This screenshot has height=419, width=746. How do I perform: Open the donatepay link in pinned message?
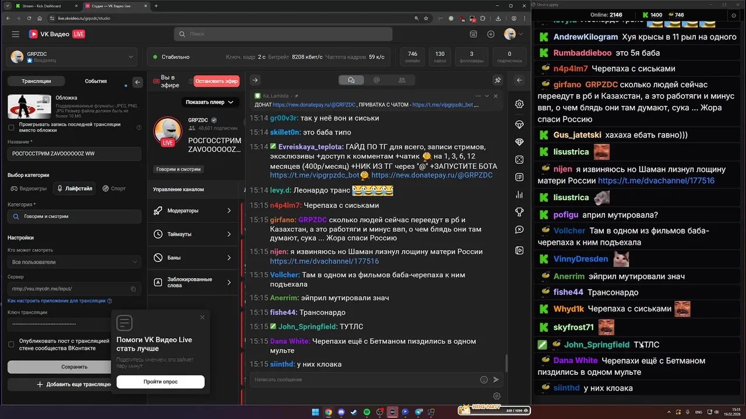(314, 105)
